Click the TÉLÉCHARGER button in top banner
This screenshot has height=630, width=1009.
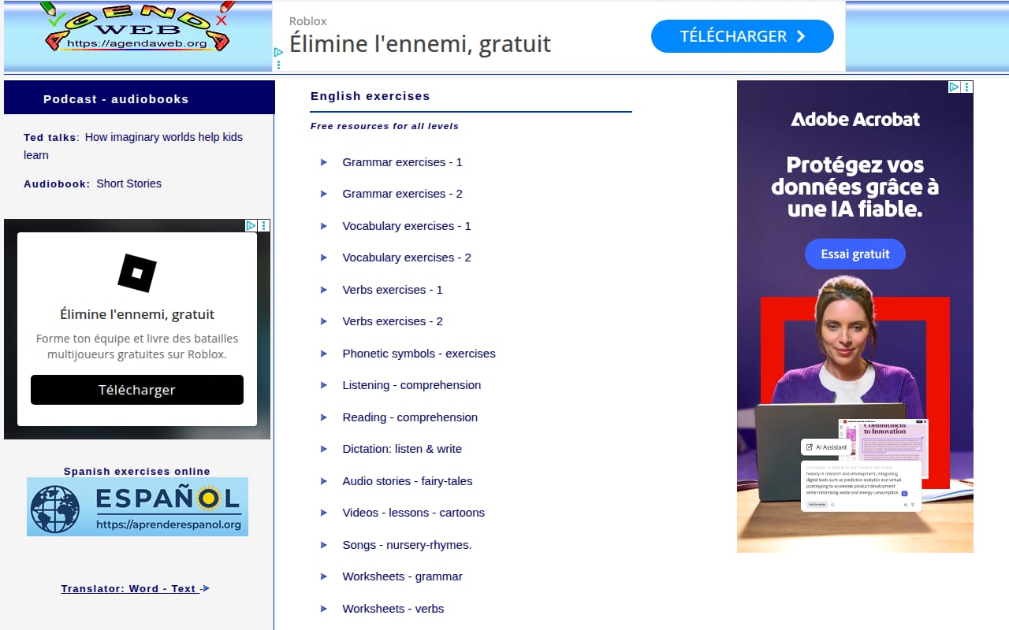[742, 36]
